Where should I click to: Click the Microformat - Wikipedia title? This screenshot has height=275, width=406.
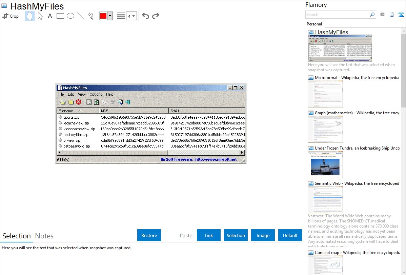point(357,78)
